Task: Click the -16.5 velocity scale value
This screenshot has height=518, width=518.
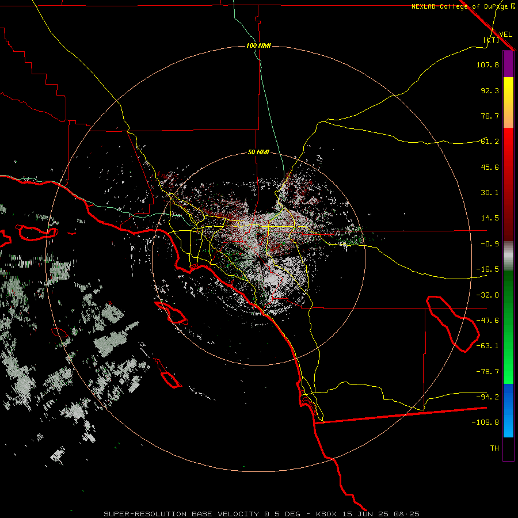Action: click(x=487, y=269)
